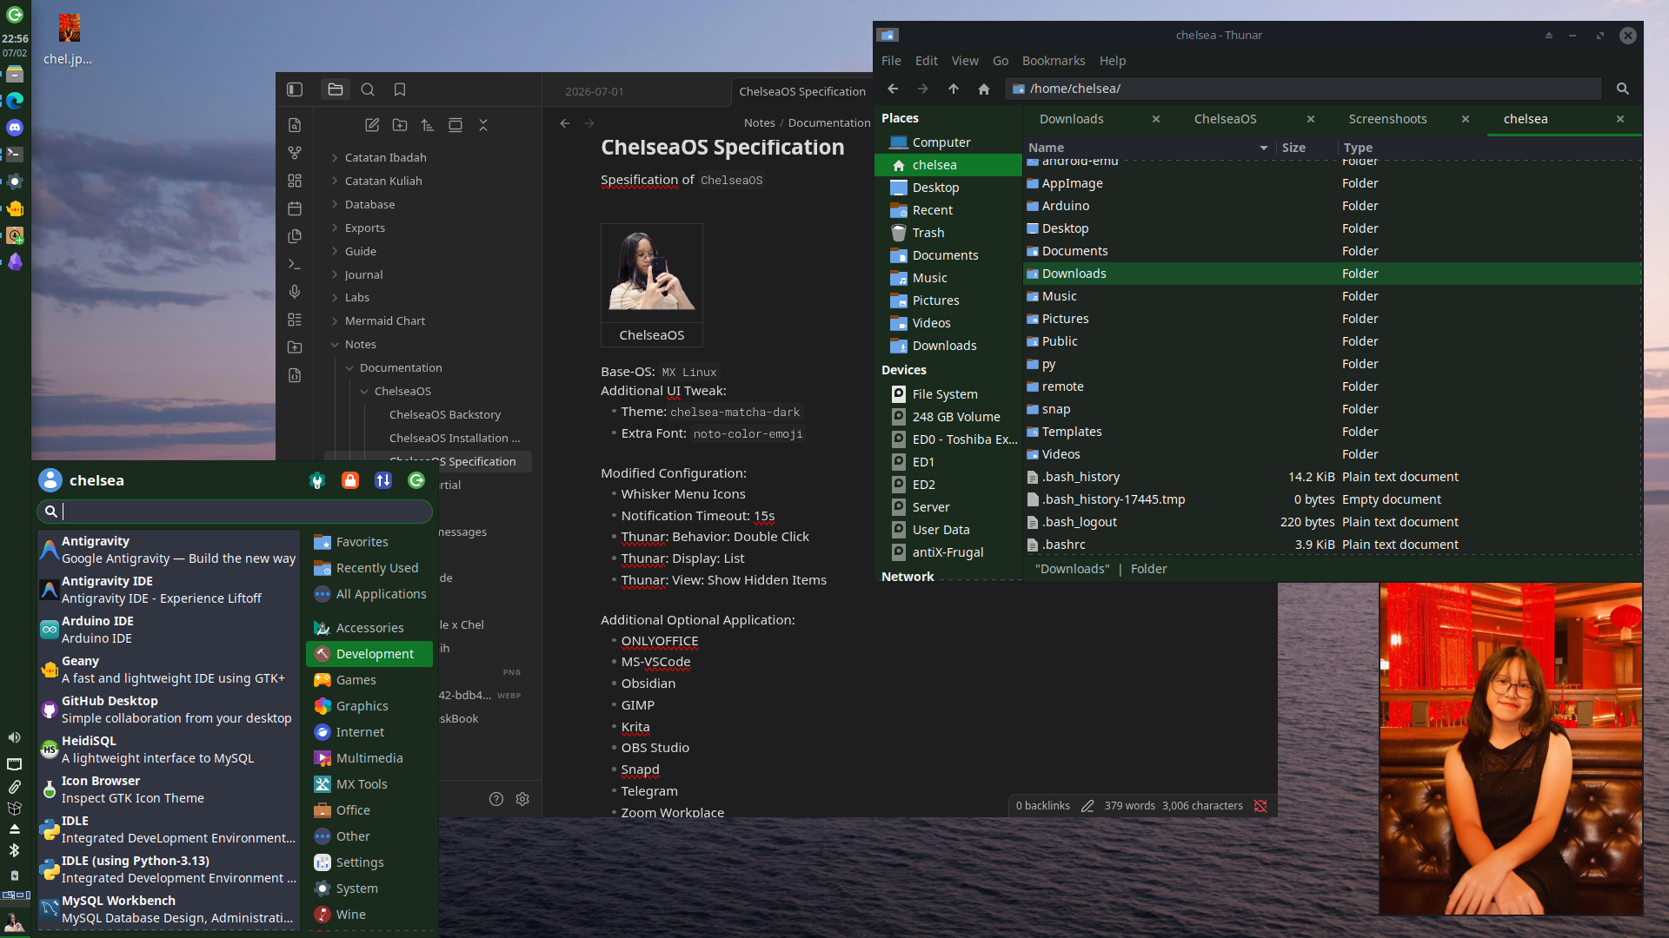Open the bookmarks icon in Obsidian sidebar
Screen dimensions: 1669x938
coord(400,89)
